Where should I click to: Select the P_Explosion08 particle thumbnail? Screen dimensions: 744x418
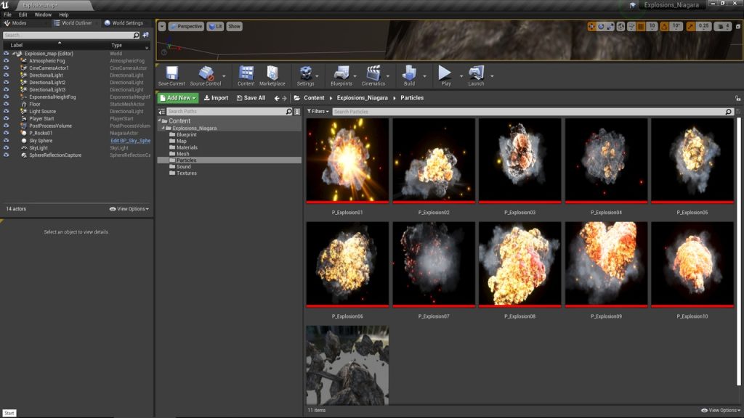519,264
